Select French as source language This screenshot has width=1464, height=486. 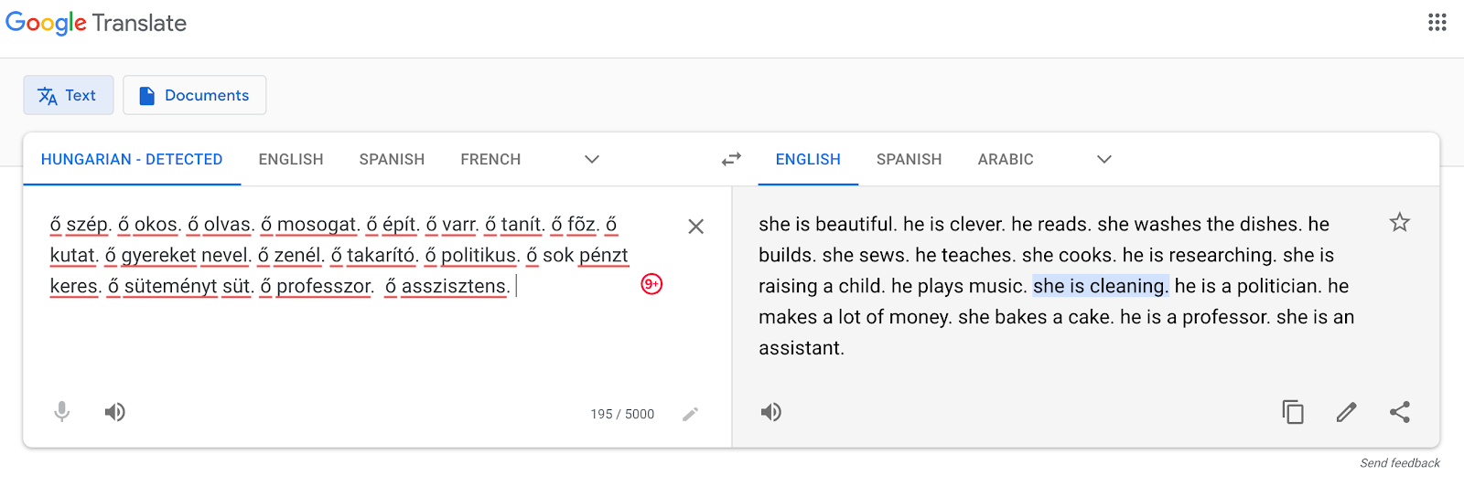coord(490,159)
